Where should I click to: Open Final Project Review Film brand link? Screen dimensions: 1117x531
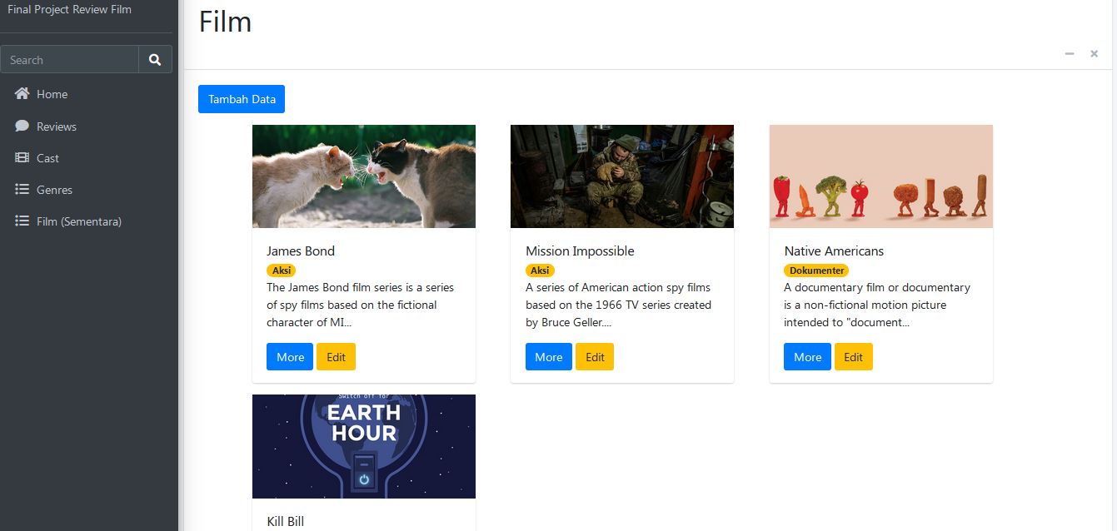(x=70, y=10)
